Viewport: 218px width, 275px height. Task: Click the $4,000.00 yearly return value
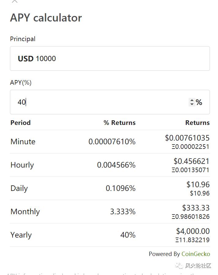(x=193, y=231)
